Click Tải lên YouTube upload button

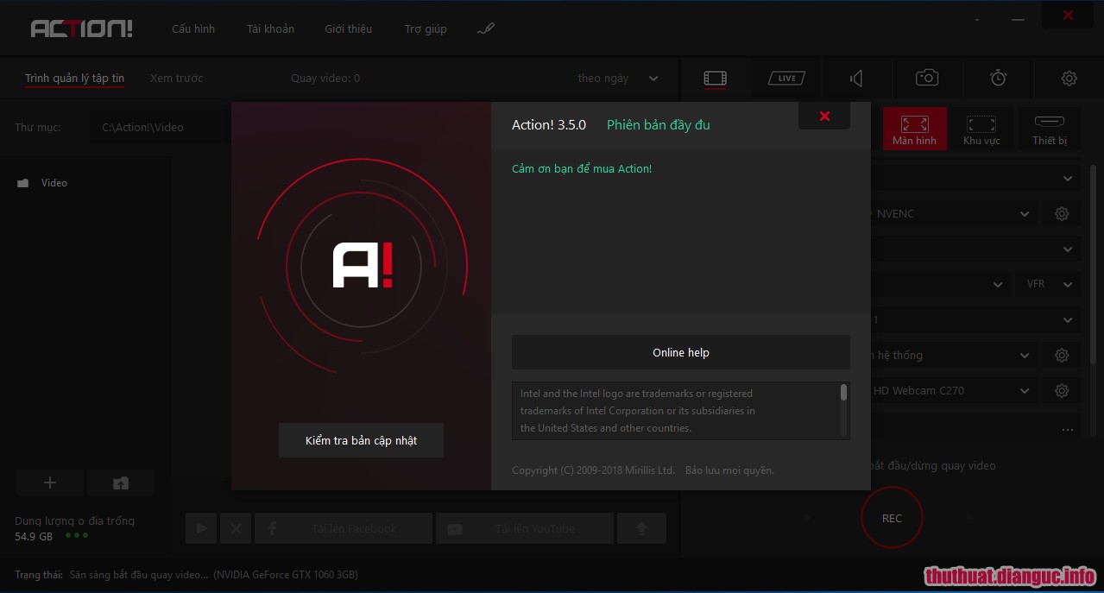[525, 528]
